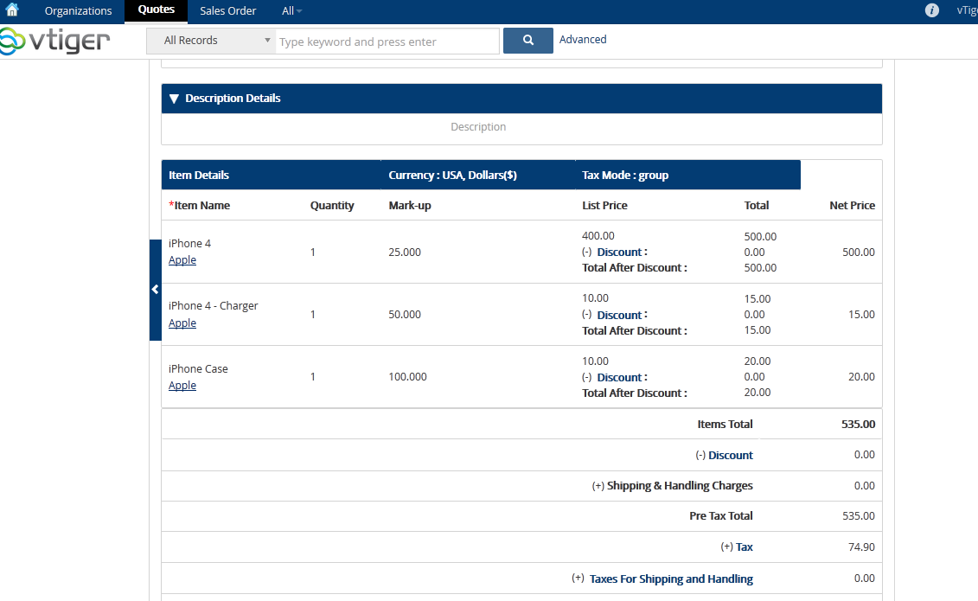Select the iPhone 4 item name
Screen dimensions: 978x601
(x=189, y=243)
